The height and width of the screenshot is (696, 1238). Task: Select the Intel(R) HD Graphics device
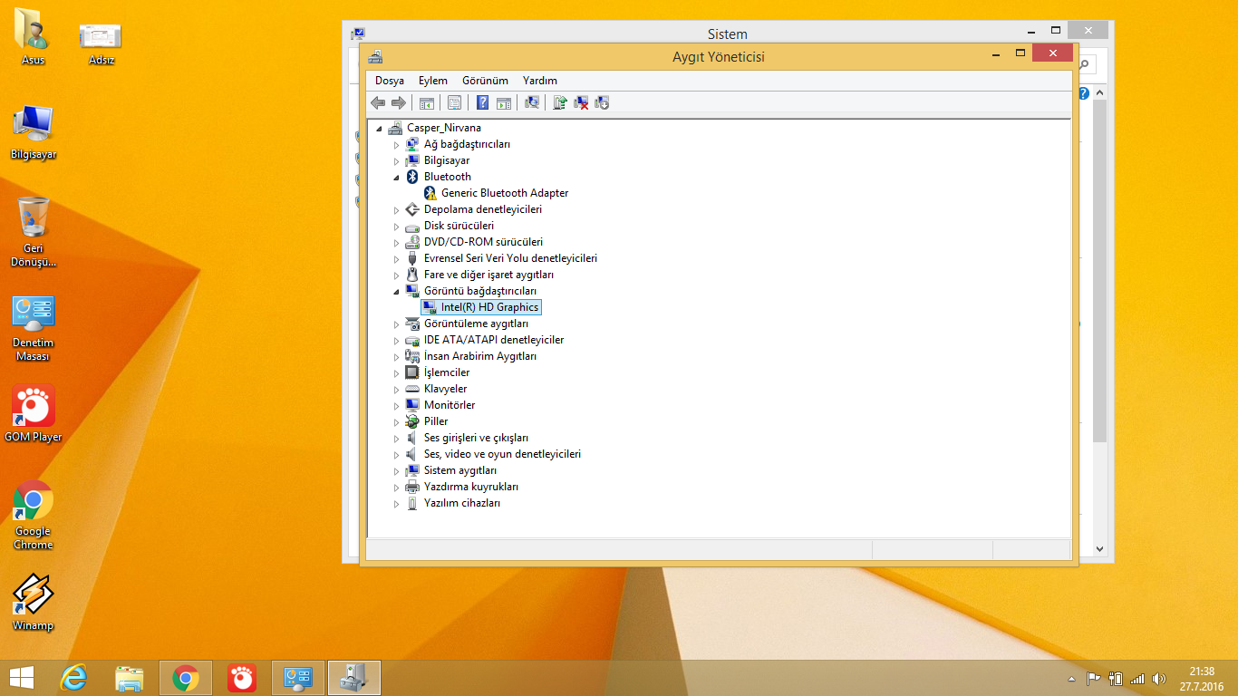tap(489, 307)
